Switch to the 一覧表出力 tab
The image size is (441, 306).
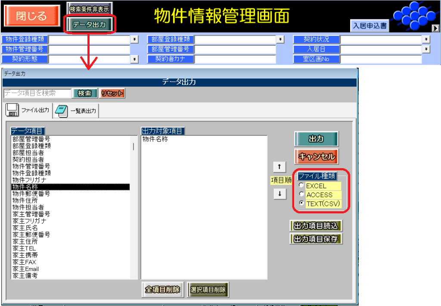[x=76, y=111]
